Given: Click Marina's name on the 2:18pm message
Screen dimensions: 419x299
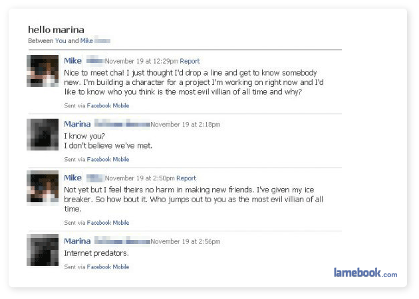Looking at the screenshot, I should click(x=77, y=124).
